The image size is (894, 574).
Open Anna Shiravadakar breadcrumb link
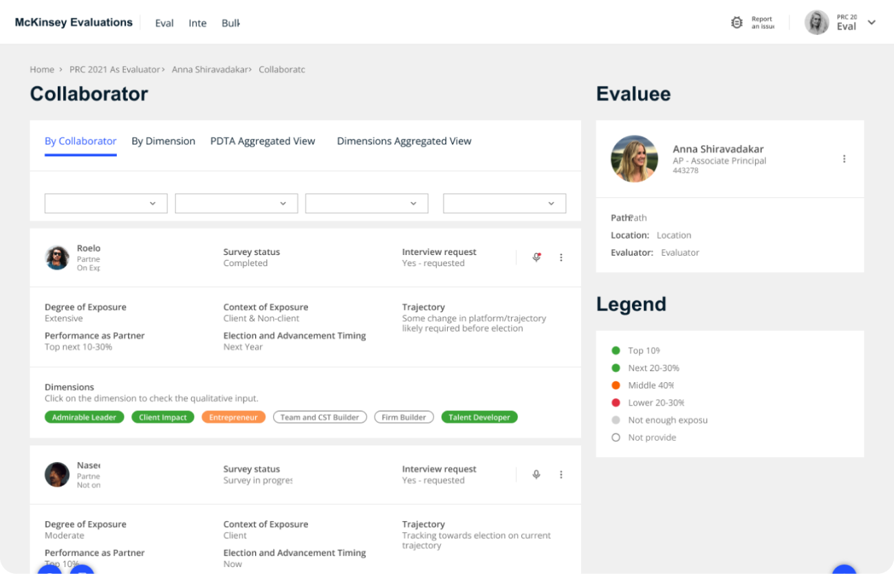(210, 69)
